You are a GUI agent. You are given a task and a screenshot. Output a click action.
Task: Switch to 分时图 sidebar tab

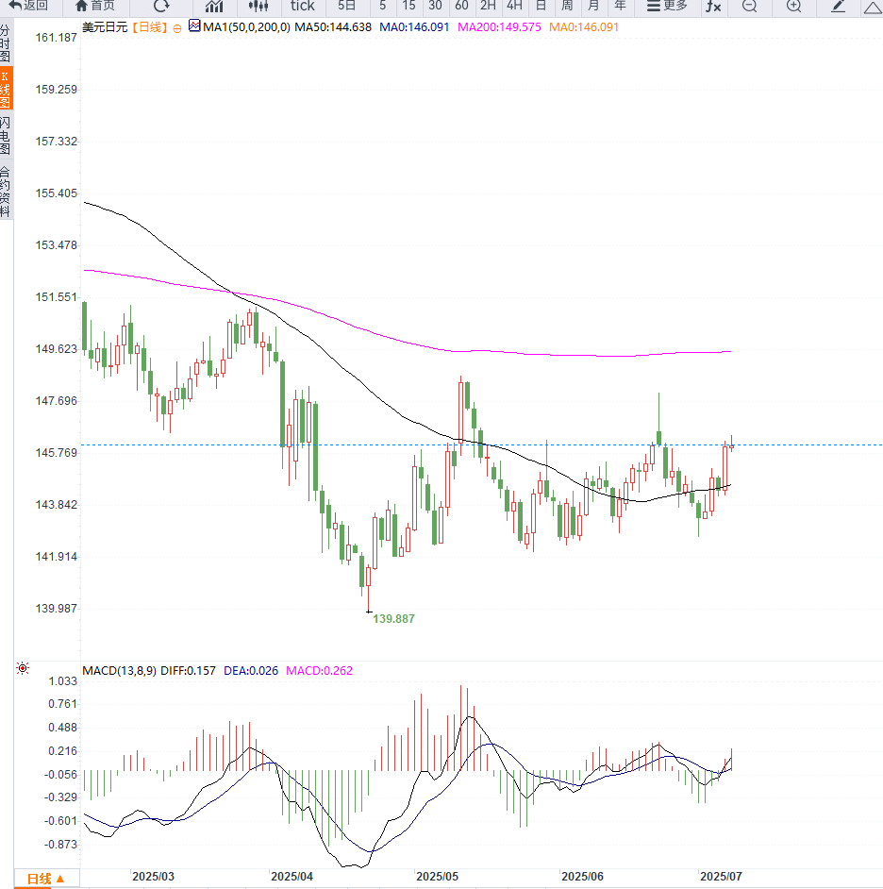[6, 43]
